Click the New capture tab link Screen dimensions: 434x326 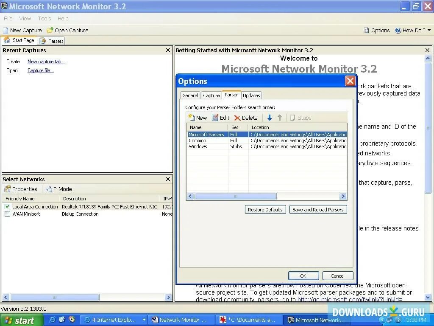click(x=46, y=62)
